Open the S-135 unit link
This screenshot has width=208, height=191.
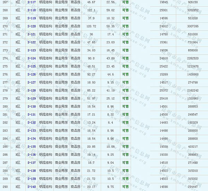(31, 147)
